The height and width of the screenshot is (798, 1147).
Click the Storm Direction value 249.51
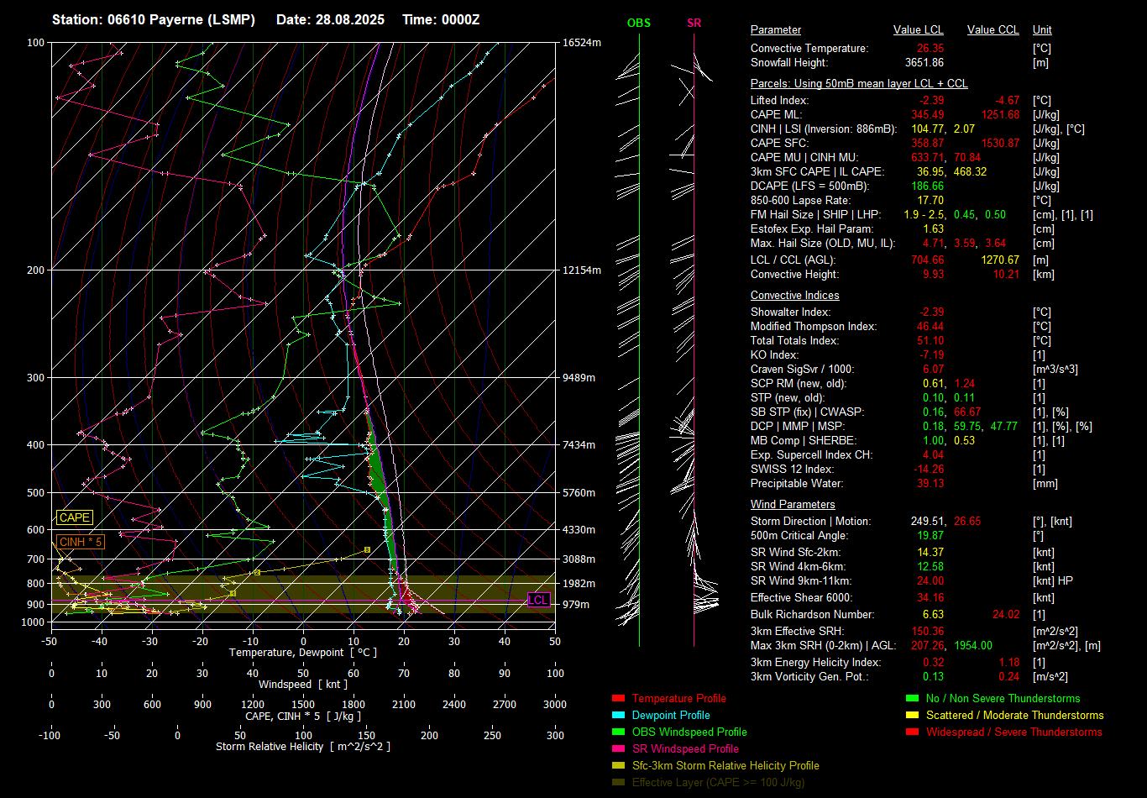tap(927, 522)
